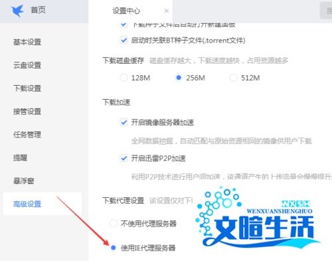Open the 首页 home tab
Image resolution: width=332 pixels, height=261 pixels.
pos(38,10)
